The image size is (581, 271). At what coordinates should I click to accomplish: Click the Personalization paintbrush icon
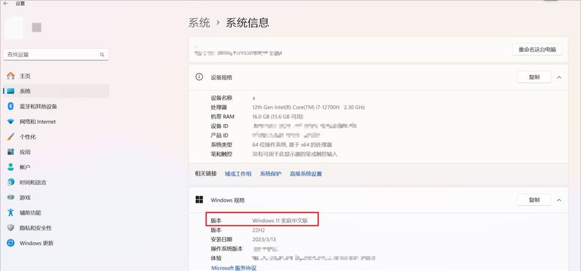pos(11,137)
